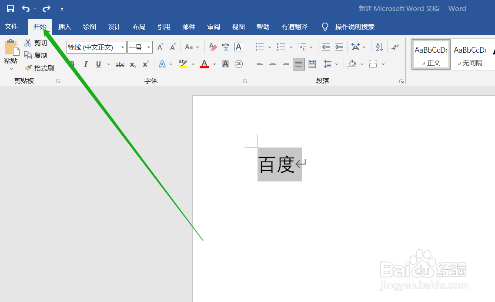Toggle strikethrough abc formatting
Viewport: 495px width, 302px height.
[x=120, y=64]
